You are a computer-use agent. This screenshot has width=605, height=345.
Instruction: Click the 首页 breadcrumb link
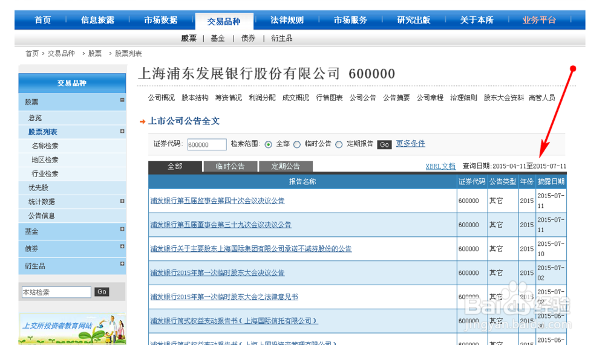tap(32, 54)
